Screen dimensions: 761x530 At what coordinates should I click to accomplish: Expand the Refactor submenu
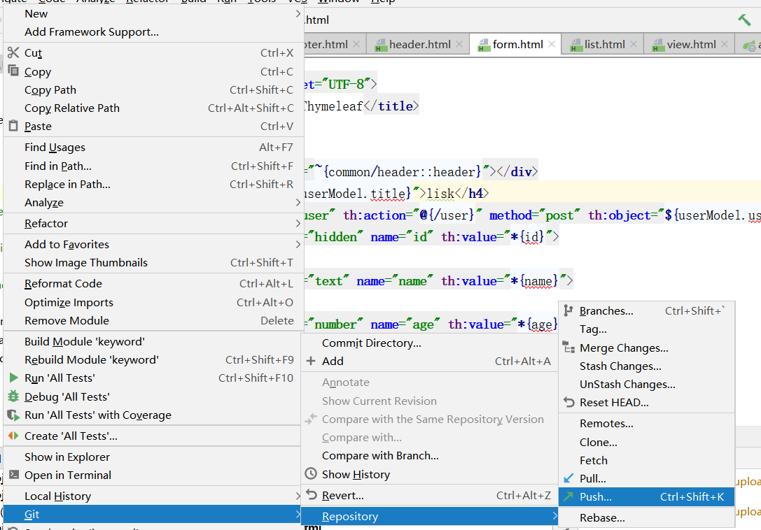coord(153,223)
